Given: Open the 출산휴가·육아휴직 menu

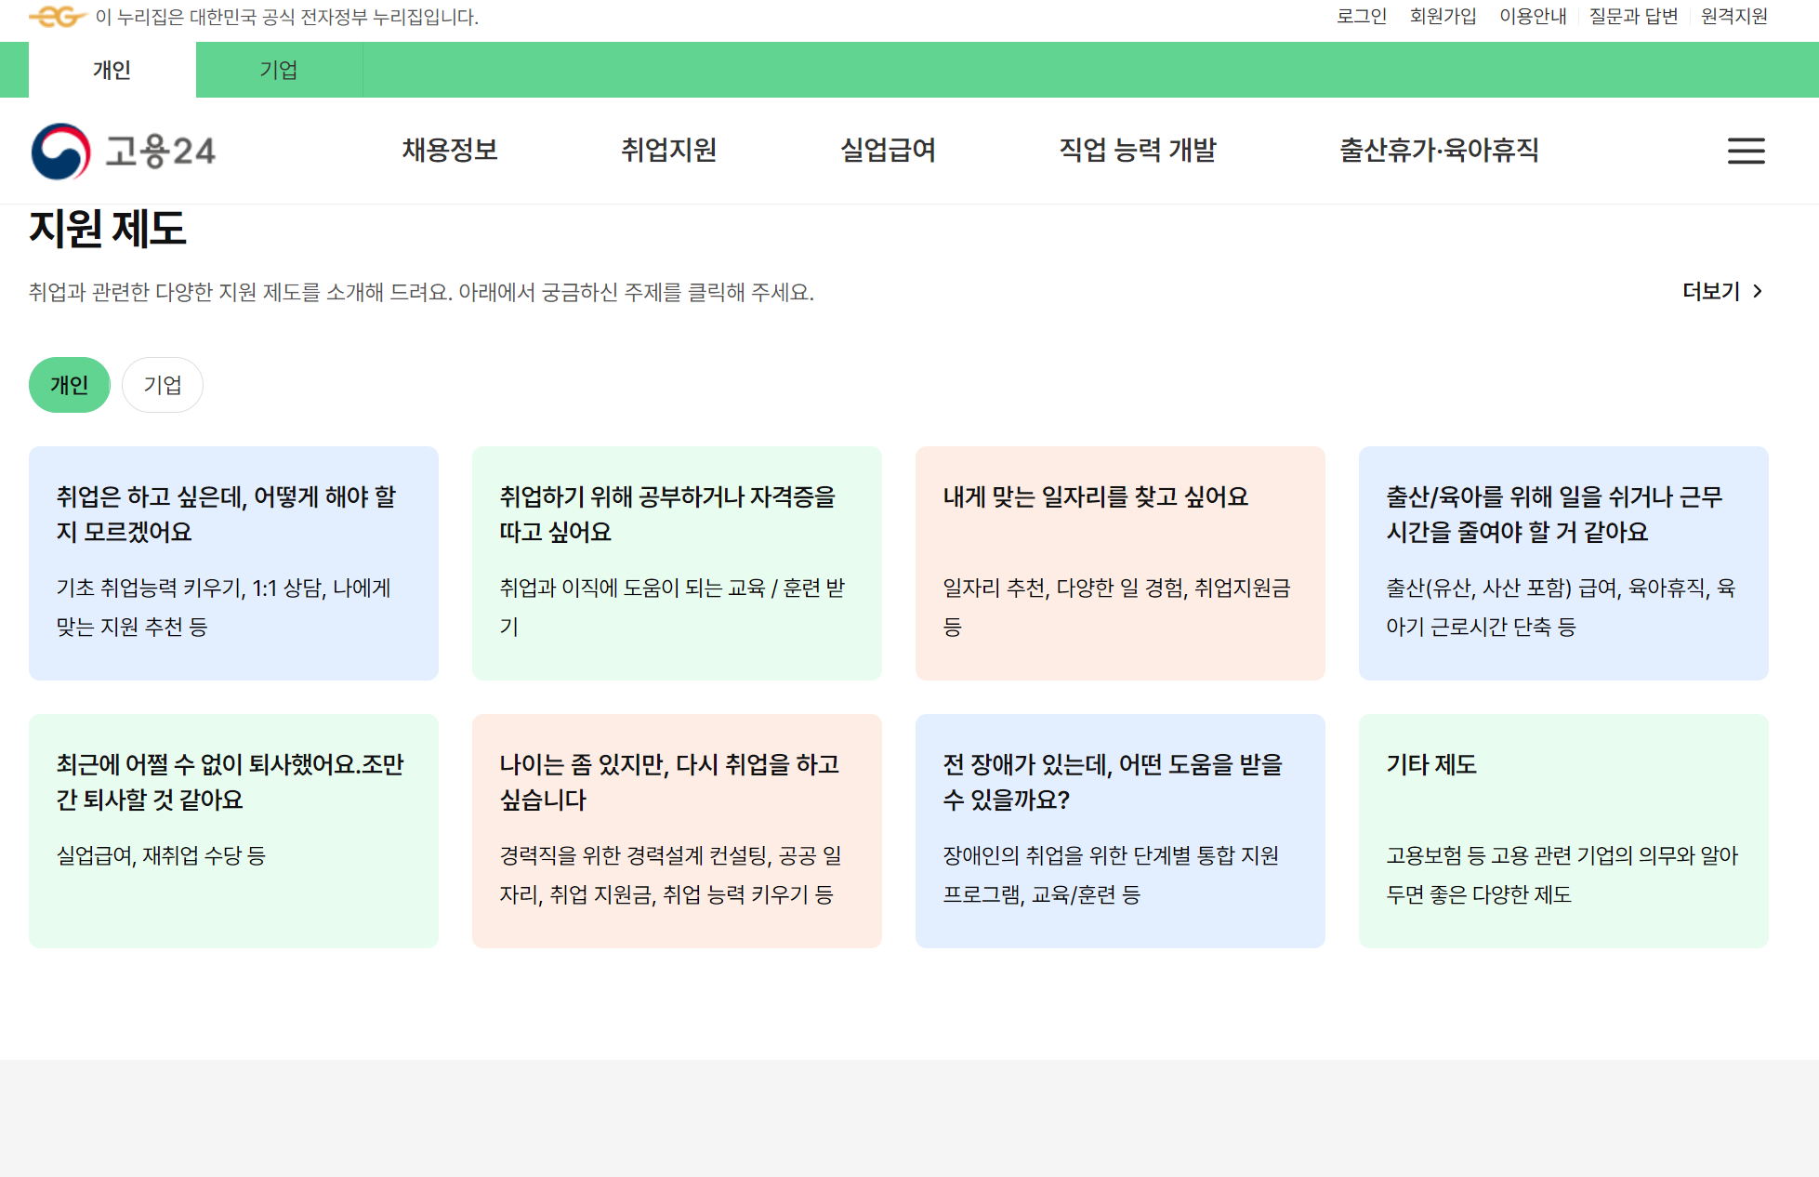Looking at the screenshot, I should [x=1439, y=150].
